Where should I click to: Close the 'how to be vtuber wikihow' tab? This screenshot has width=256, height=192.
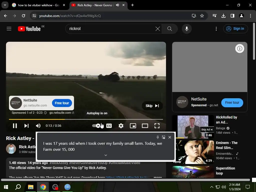click(64, 5)
